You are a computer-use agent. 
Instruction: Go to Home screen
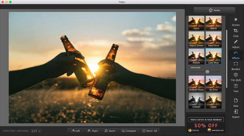tap(214, 10)
